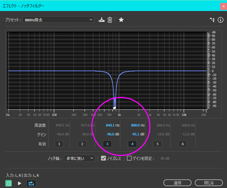This screenshot has height=188, width=227.
Task: Open the プリセット dropdown
Action: [58, 20]
